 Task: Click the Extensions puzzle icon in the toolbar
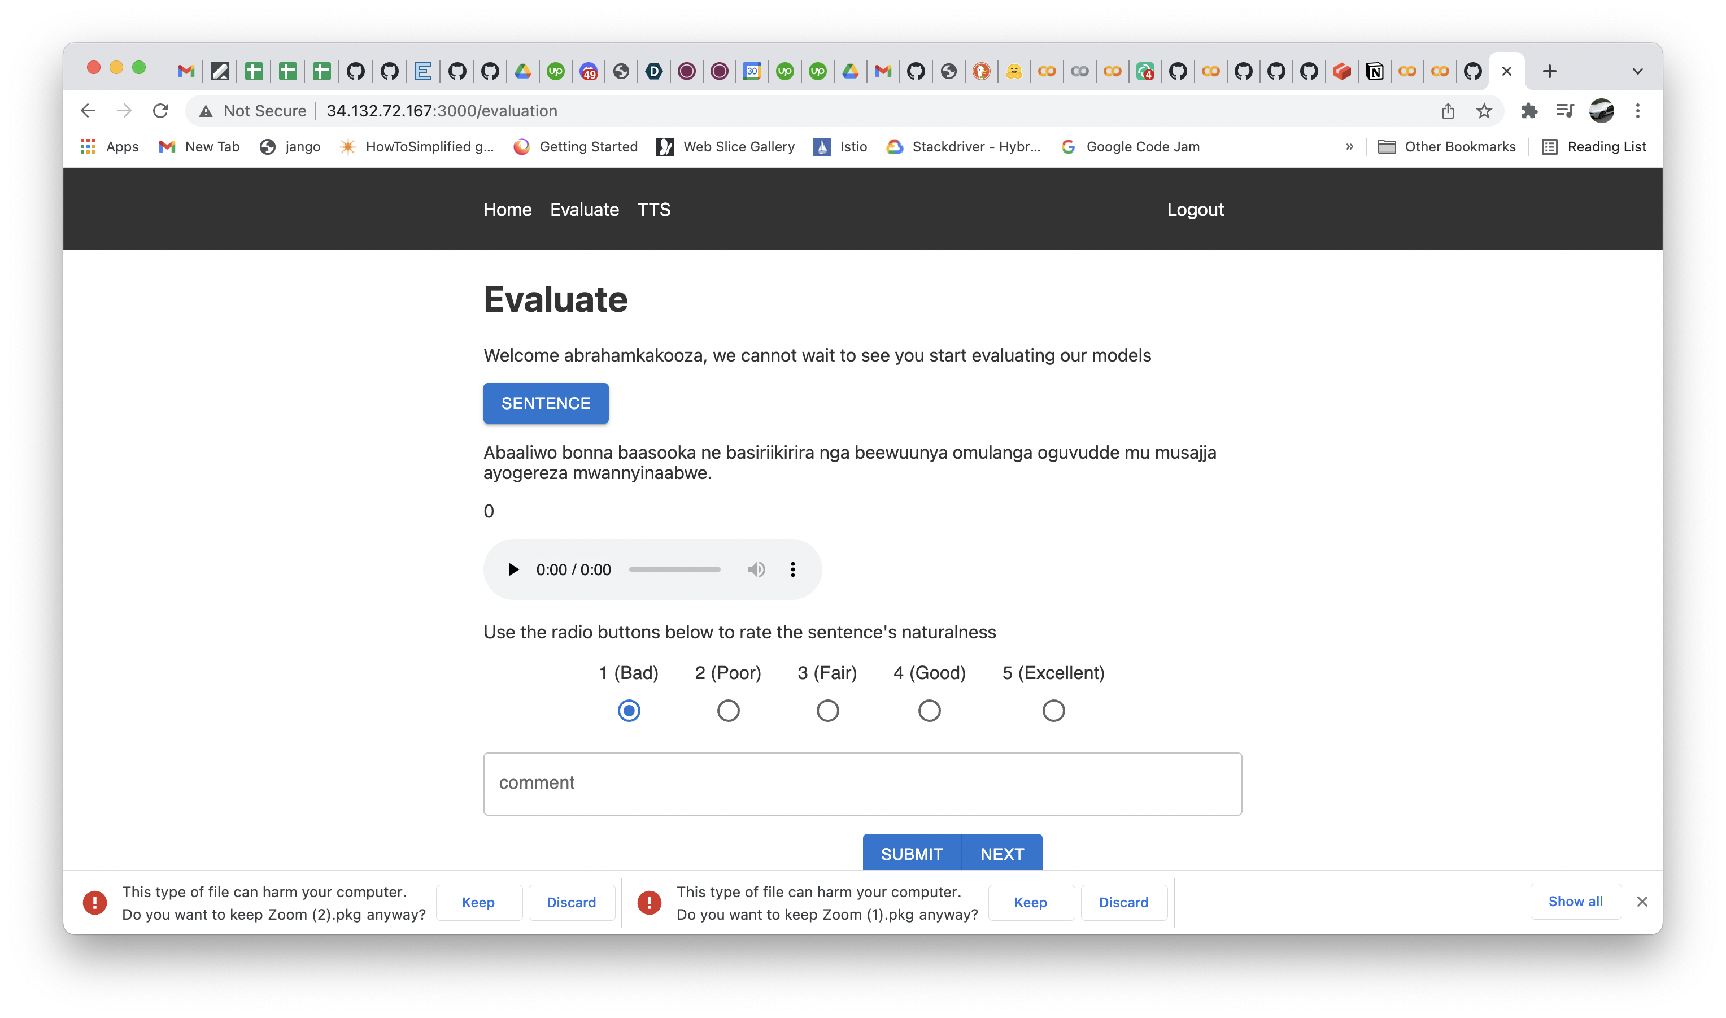pos(1529,111)
